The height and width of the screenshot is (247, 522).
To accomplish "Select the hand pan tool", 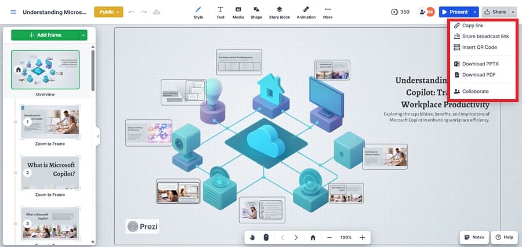I will tap(252, 237).
